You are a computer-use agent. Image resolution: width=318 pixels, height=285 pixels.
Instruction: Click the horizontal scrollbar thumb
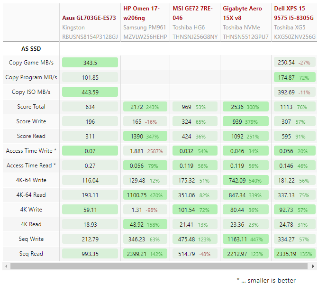159,266
